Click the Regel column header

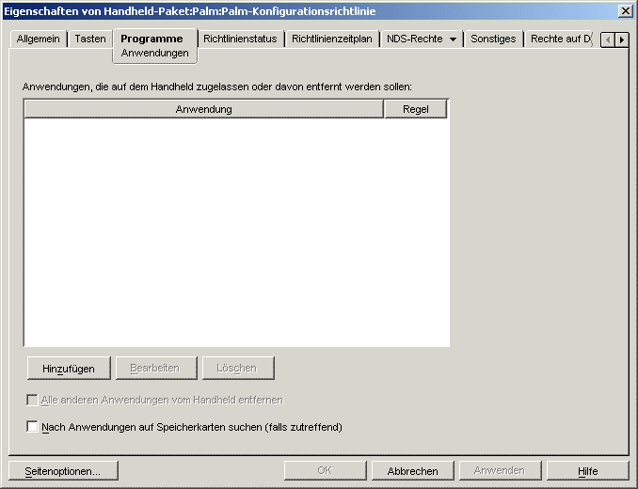click(415, 109)
